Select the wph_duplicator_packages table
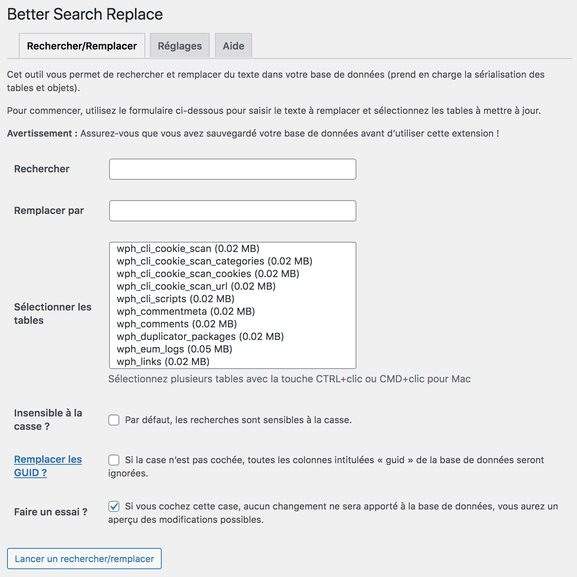577x577 pixels. click(x=199, y=336)
